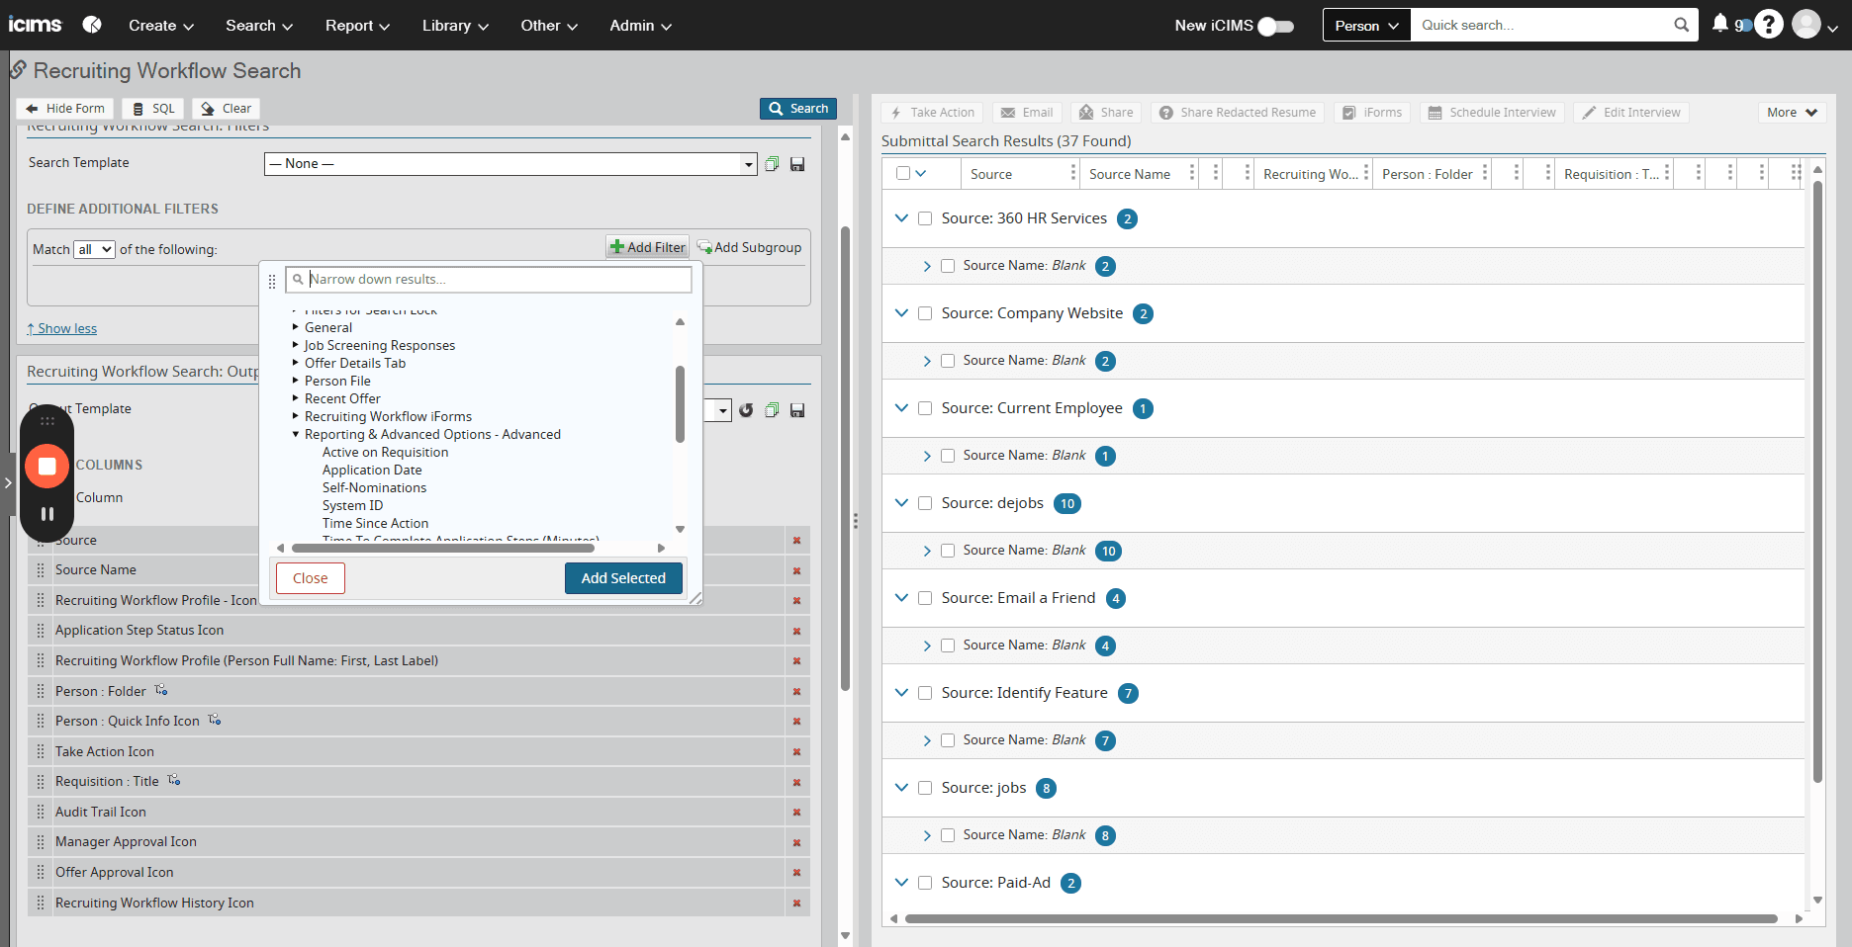This screenshot has width=1852, height=947.
Task: Open the Library menu
Action: coord(455,26)
